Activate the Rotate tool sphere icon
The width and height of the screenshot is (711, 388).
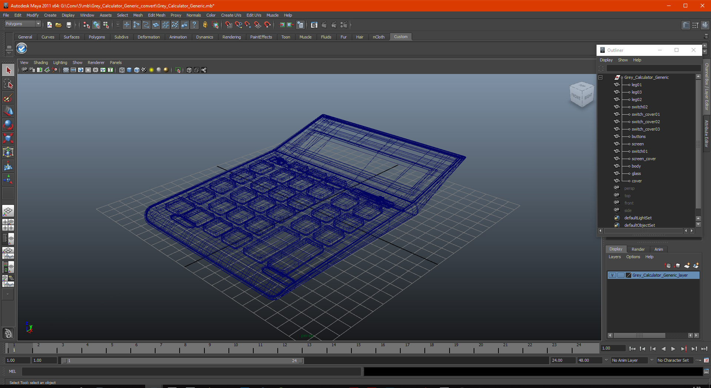(8, 125)
